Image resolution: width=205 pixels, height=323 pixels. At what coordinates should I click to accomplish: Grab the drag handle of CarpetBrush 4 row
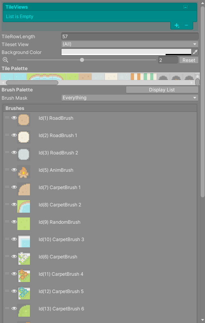click(x=7, y=273)
